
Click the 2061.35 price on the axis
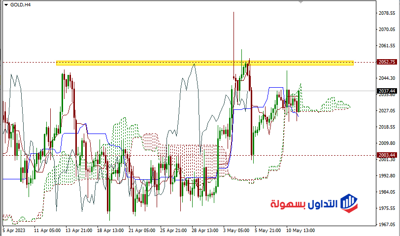pyautogui.click(x=387, y=46)
